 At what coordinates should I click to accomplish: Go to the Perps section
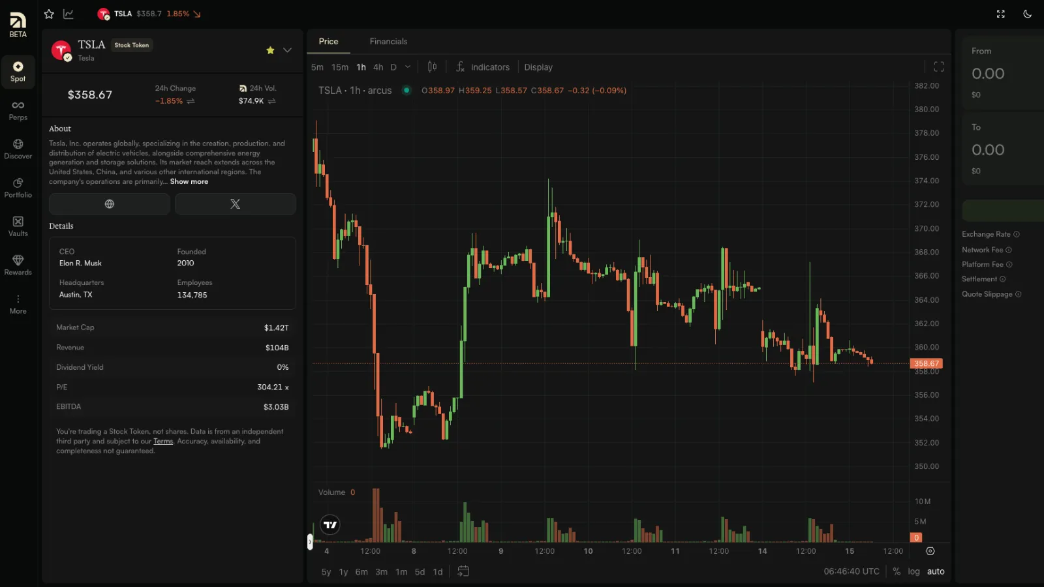pos(18,111)
